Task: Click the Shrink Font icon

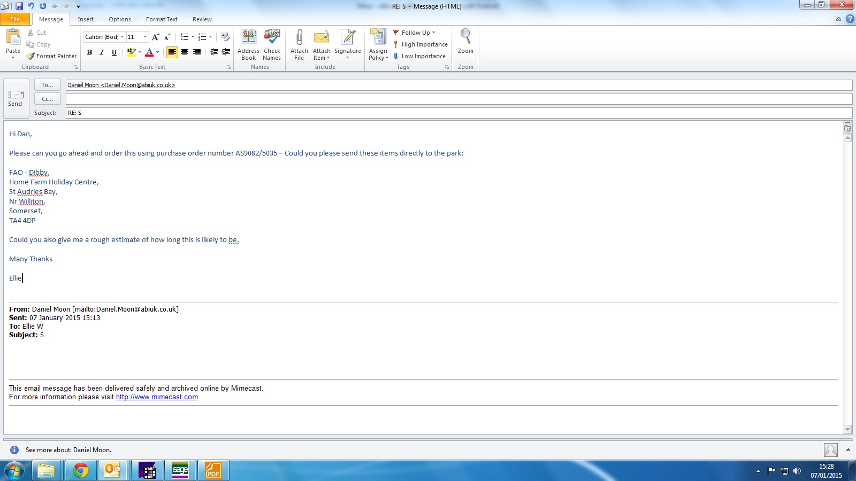Action: 167,37
